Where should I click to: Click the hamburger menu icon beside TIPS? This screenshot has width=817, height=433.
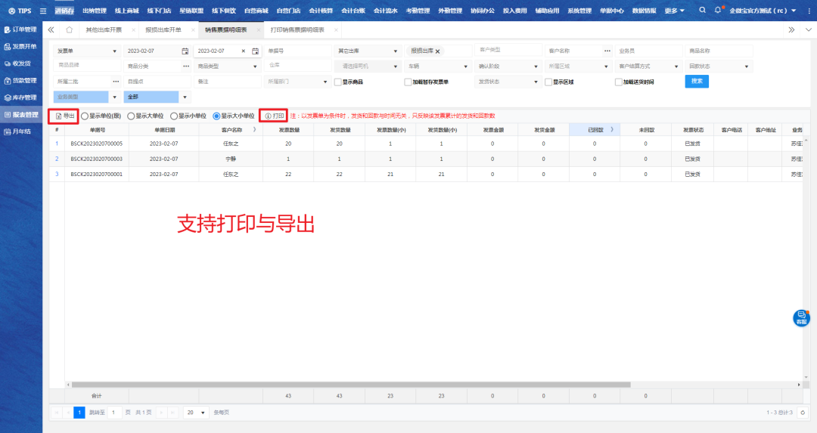[43, 11]
